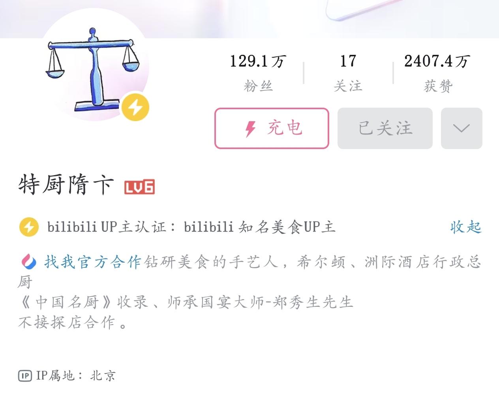This screenshot has height=394, width=499.
Task: Show the 2407.4万 获赞 likes count
Action: 437,73
